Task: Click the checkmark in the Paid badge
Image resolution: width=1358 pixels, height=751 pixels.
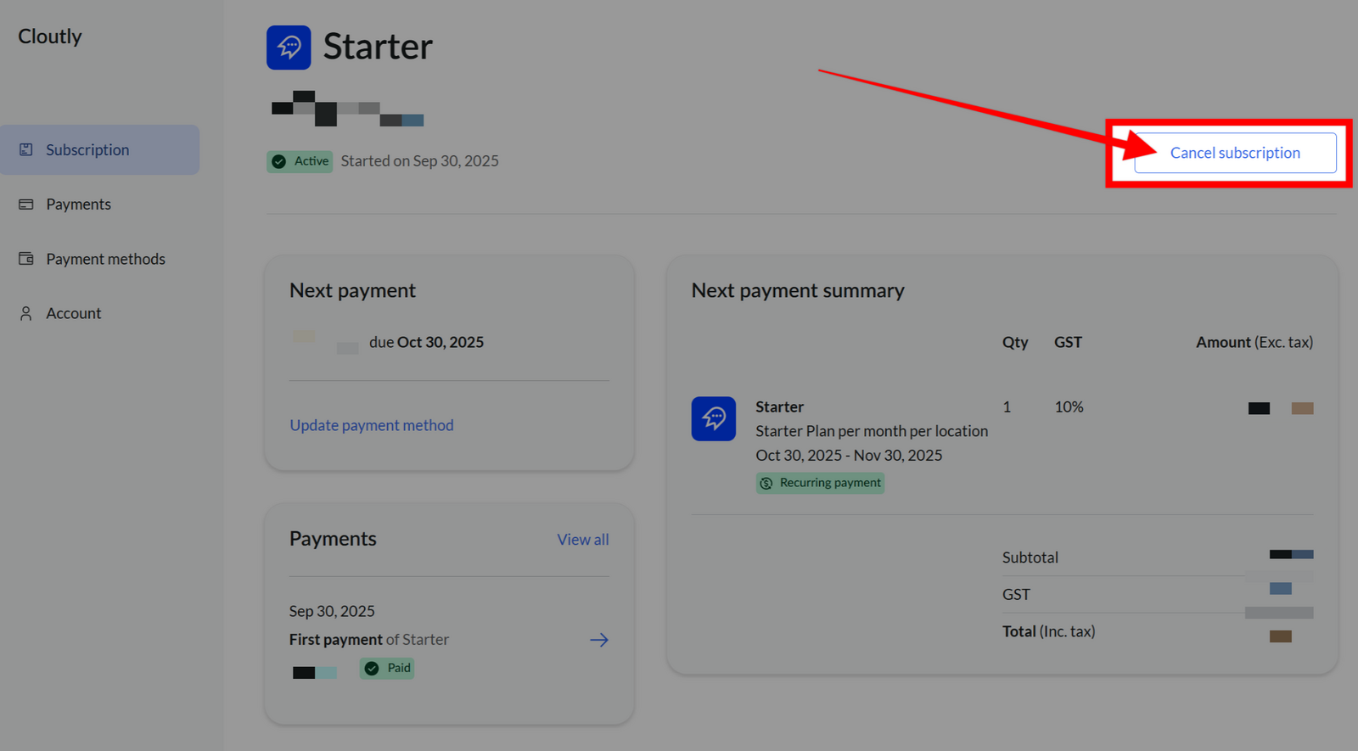Action: [372, 669]
